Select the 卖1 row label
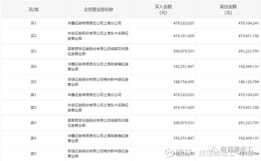Screen dimensions: 261x161 34,95
